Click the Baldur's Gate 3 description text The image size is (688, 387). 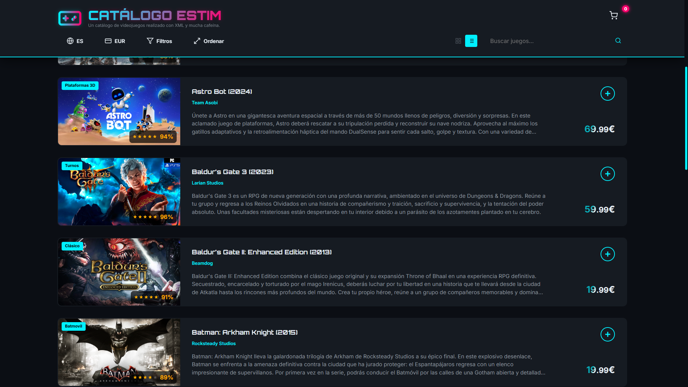coord(369,204)
